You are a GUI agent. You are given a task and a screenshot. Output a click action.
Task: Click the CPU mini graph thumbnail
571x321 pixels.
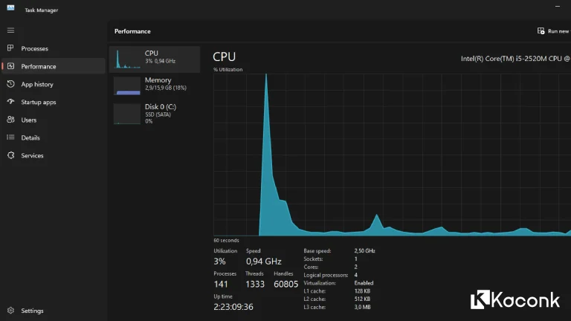pos(127,59)
